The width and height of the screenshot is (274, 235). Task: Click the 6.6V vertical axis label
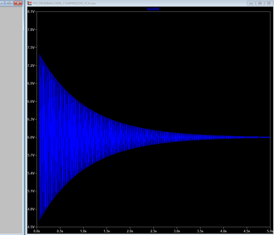point(31,101)
